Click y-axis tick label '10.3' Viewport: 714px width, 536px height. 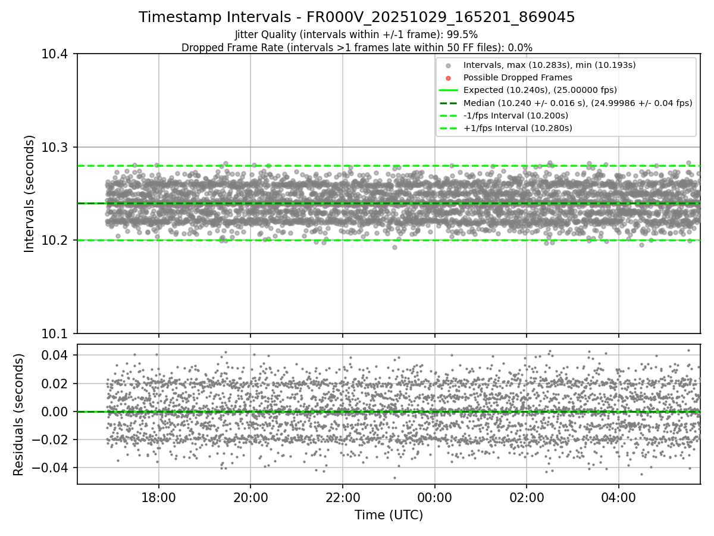(56, 147)
